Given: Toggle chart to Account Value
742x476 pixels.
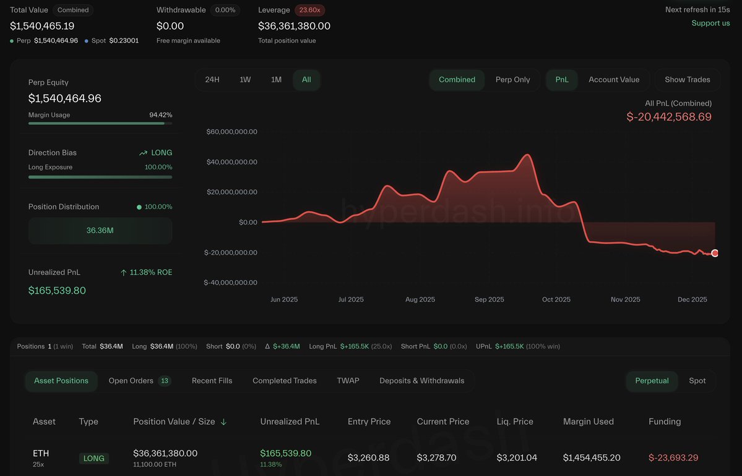Looking at the screenshot, I should [x=613, y=80].
